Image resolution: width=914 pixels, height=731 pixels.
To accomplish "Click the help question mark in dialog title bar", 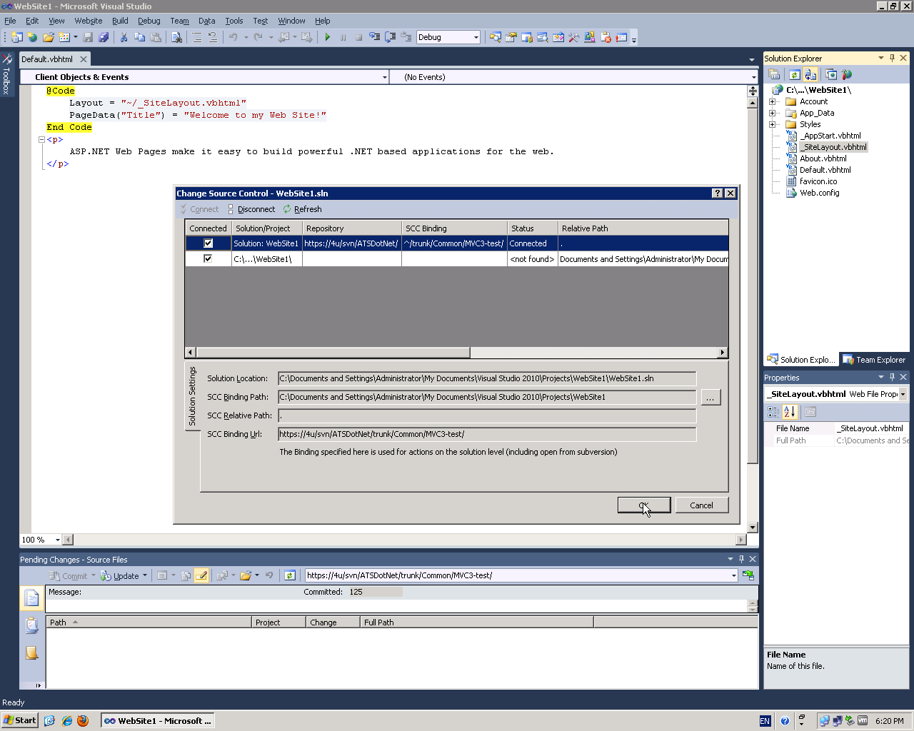I will [718, 193].
